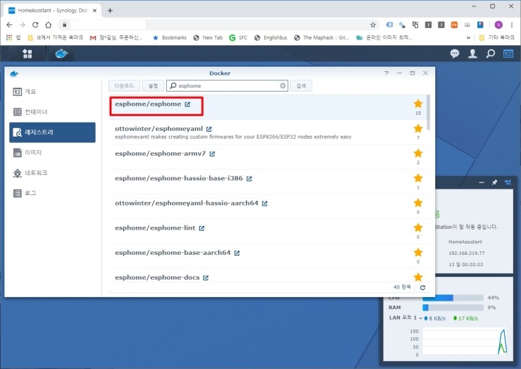
Task: Open external link icon next to esphome/esphome
Action: click(x=187, y=104)
